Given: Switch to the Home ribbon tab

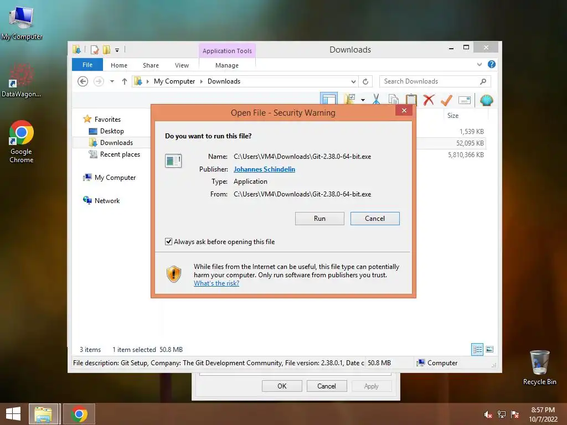Looking at the screenshot, I should (119, 65).
